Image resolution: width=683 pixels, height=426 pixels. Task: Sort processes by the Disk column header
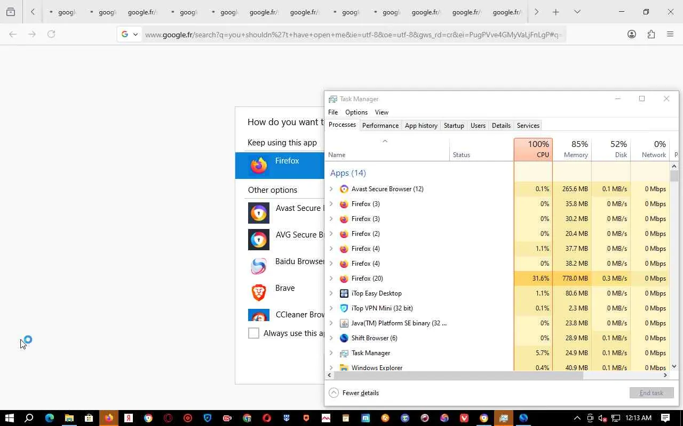tap(611, 150)
